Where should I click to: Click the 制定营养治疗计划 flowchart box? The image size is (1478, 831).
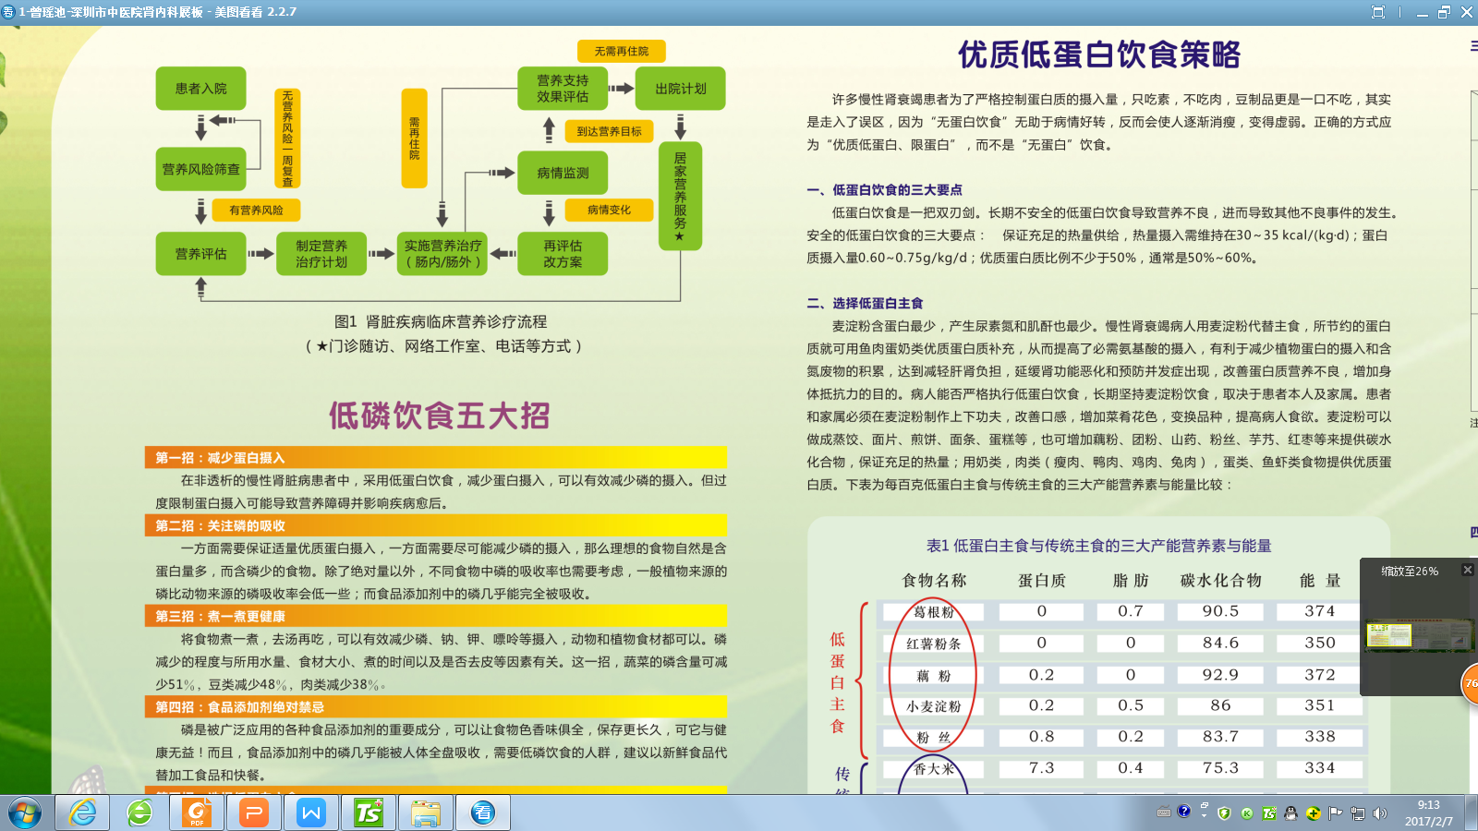321,254
